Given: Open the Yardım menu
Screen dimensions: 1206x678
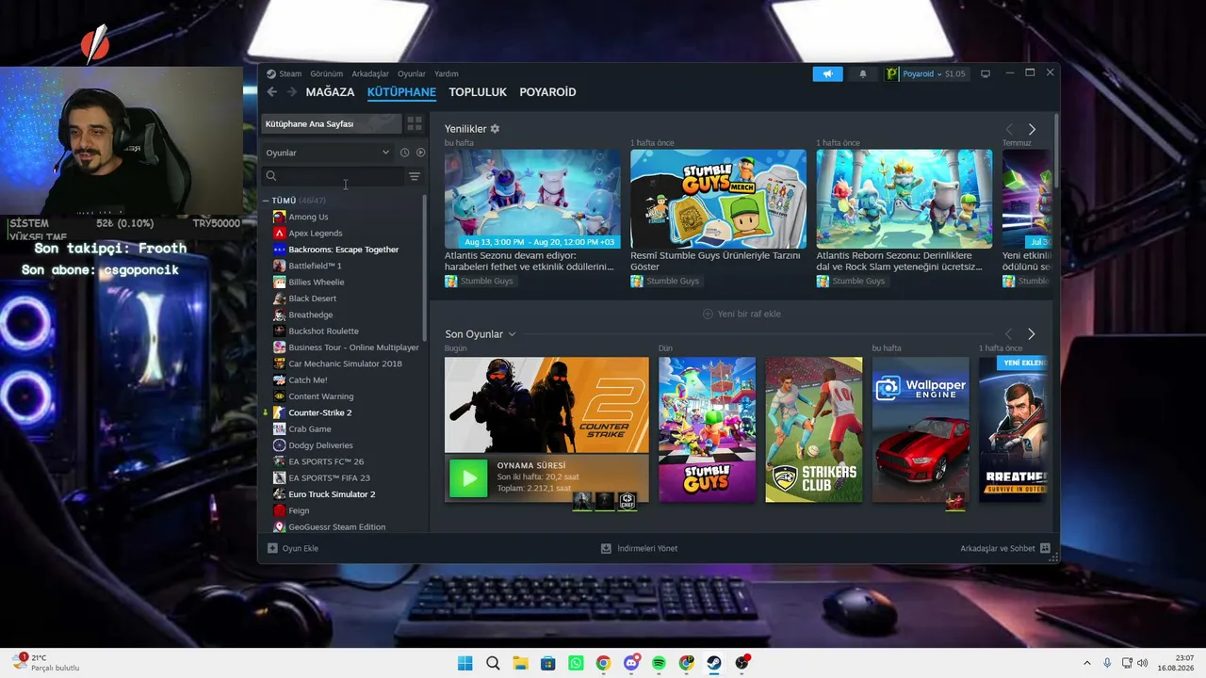Looking at the screenshot, I should coord(447,73).
